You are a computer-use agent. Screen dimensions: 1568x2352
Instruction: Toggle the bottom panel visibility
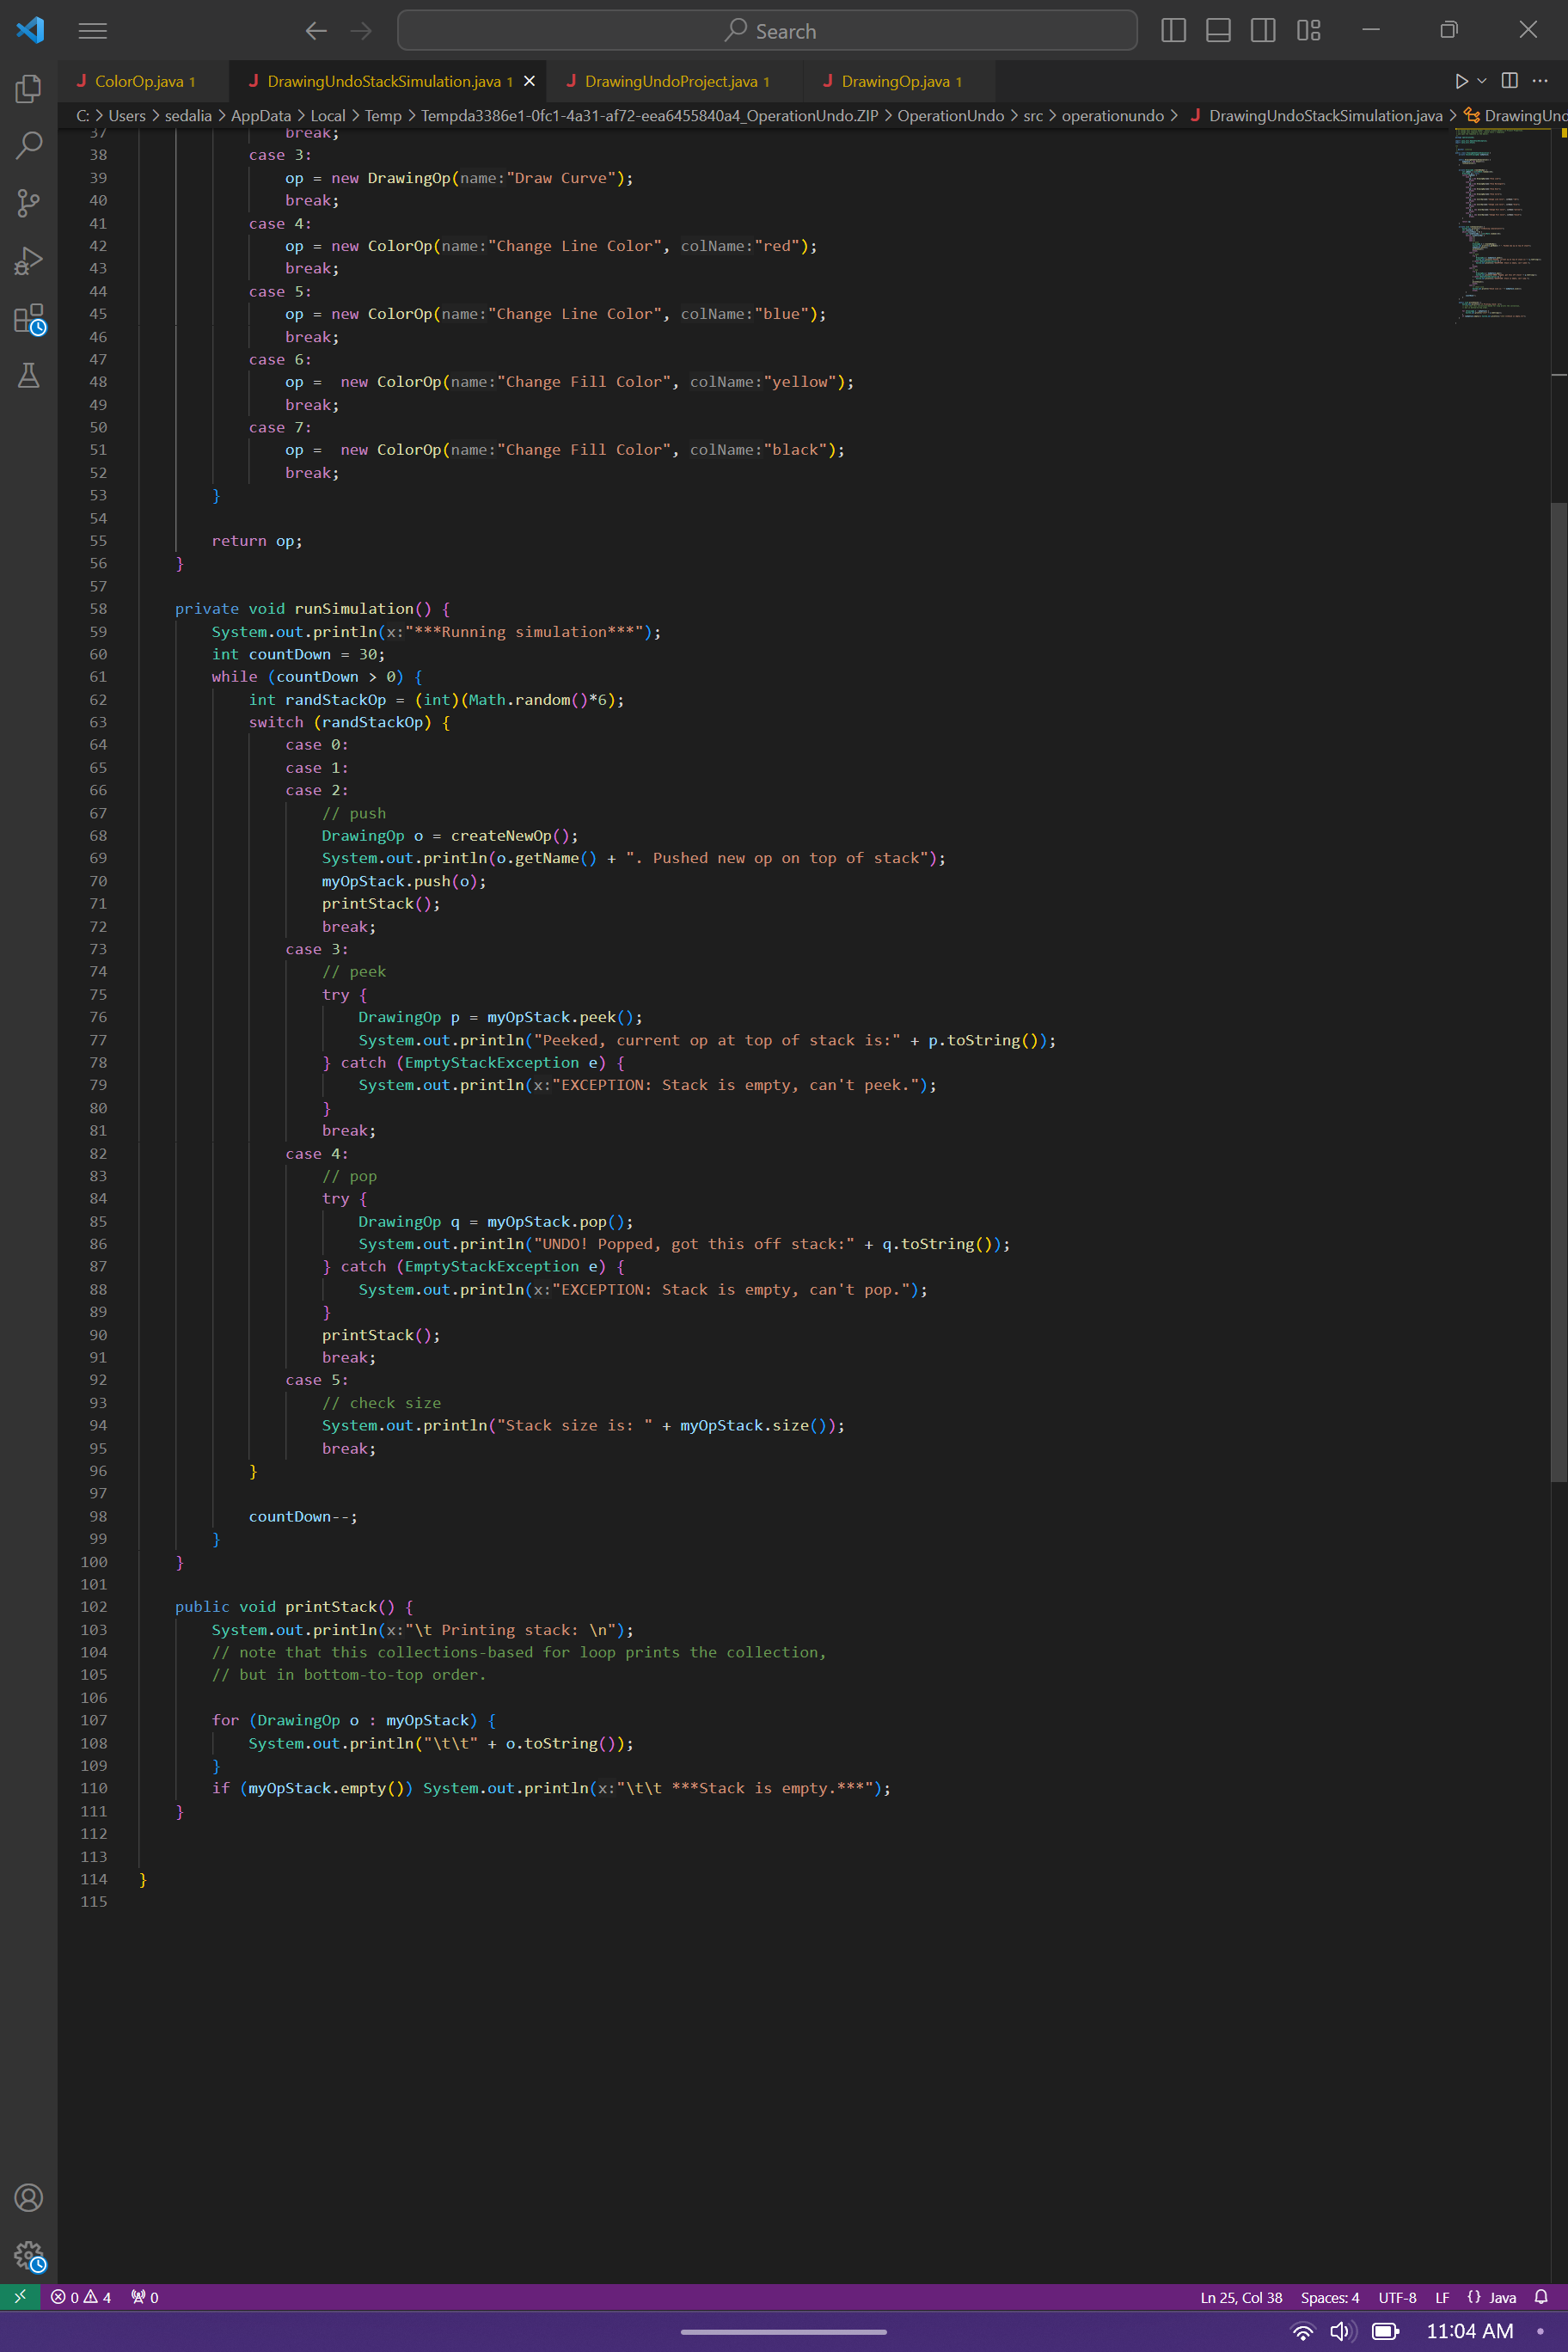coord(1218,30)
